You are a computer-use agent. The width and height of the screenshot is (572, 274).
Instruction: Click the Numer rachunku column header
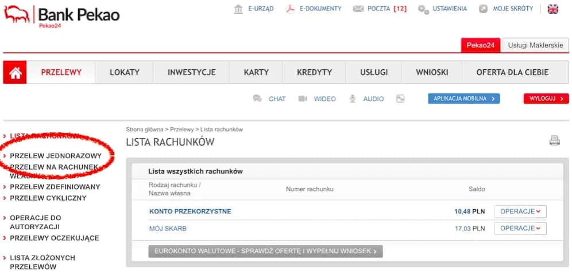pos(310,189)
